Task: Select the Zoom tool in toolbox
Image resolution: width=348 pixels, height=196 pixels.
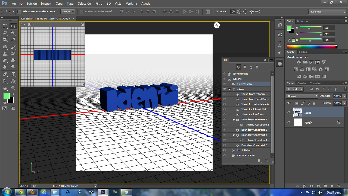Action: (13, 88)
